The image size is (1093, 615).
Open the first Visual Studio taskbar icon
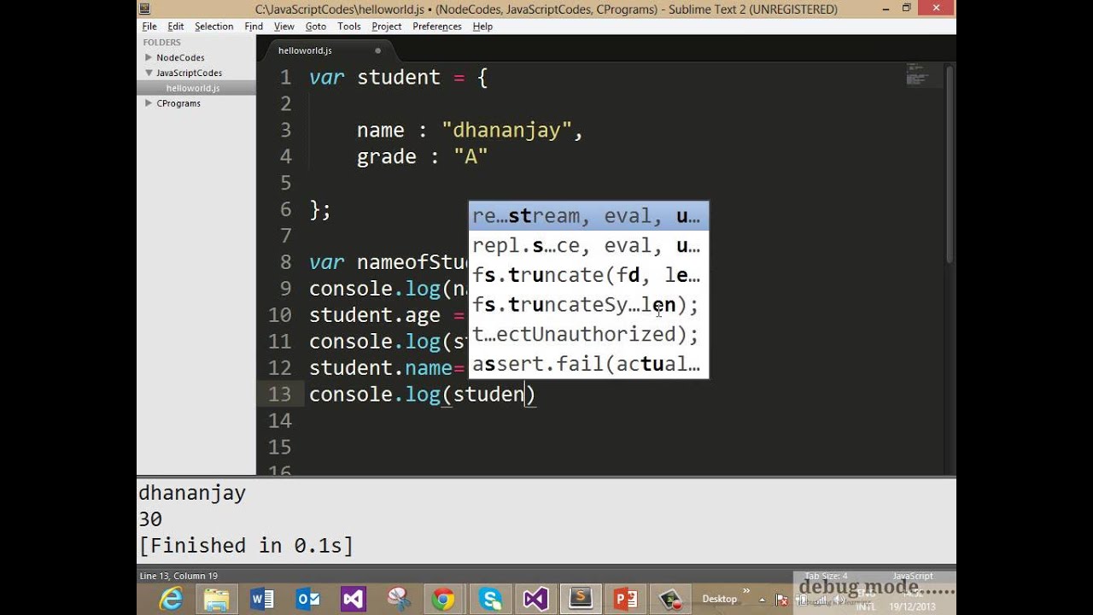tap(353, 599)
